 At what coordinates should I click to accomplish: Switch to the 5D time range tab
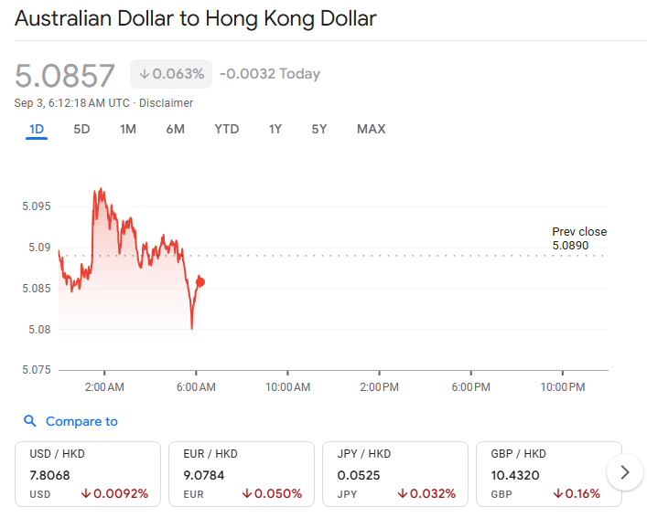81,129
